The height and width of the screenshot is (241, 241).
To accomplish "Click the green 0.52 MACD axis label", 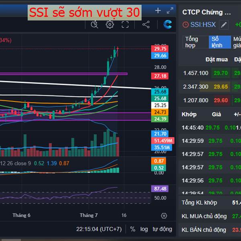I will [159, 167].
